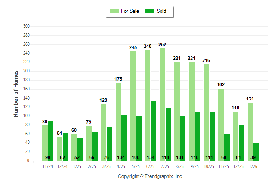Toggle the For Sale legend label
Screen dimensions: 278x187
pyautogui.click(x=130, y=11)
